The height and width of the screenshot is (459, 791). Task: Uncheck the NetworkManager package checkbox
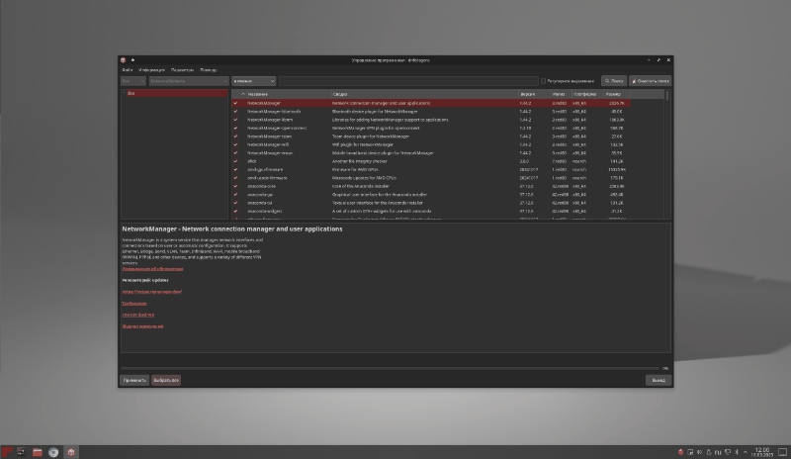click(235, 103)
